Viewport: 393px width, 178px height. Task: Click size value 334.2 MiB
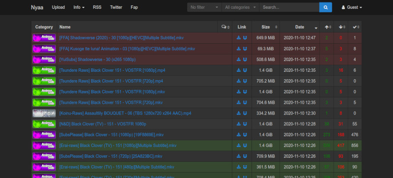pyautogui.click(x=266, y=113)
